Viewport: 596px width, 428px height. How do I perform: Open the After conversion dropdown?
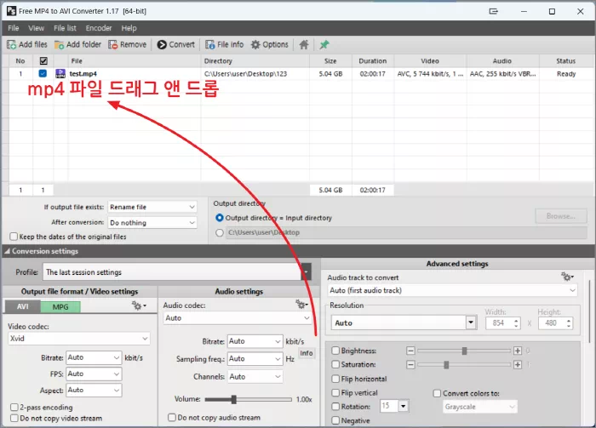point(152,223)
